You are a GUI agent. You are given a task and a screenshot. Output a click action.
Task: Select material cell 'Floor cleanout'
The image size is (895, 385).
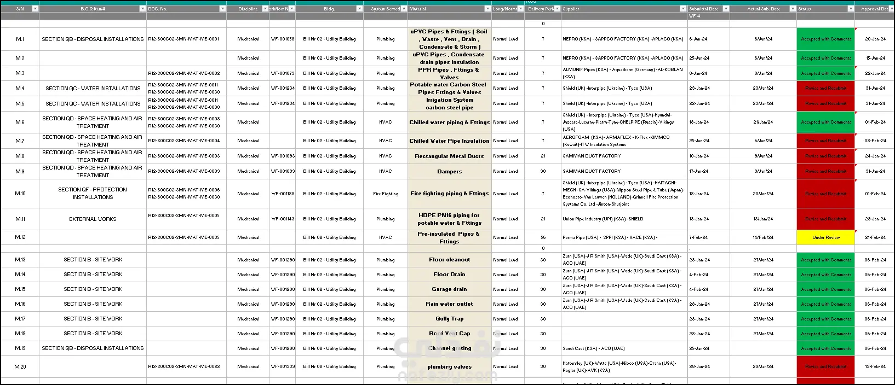pos(449,260)
